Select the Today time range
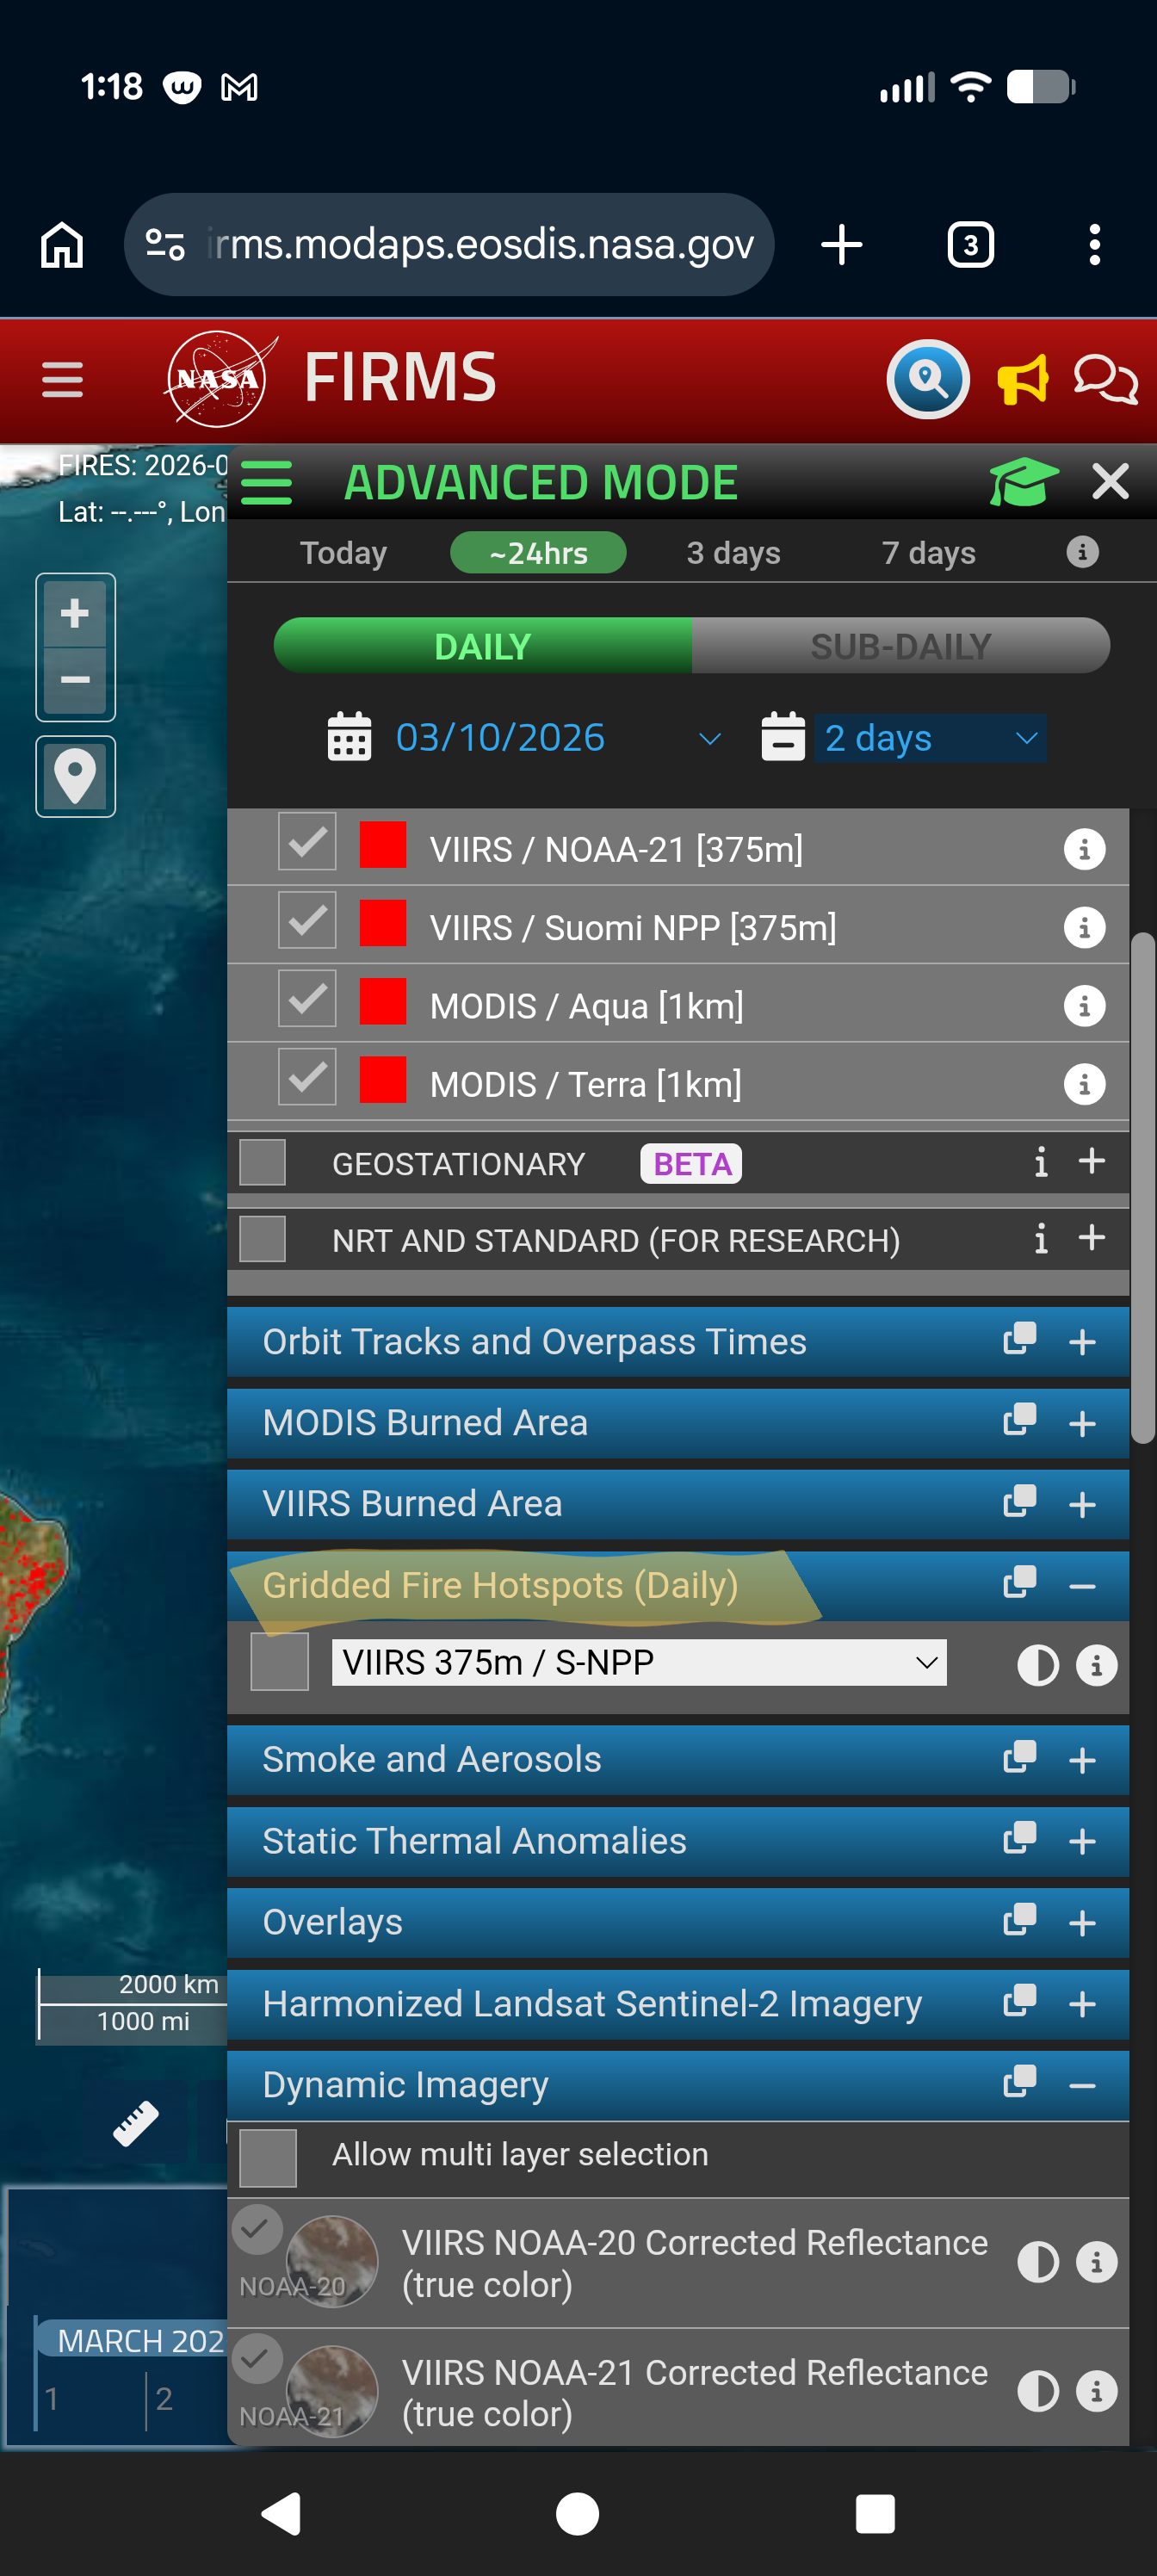Screen dimensions: 1157x2576 click(343, 553)
